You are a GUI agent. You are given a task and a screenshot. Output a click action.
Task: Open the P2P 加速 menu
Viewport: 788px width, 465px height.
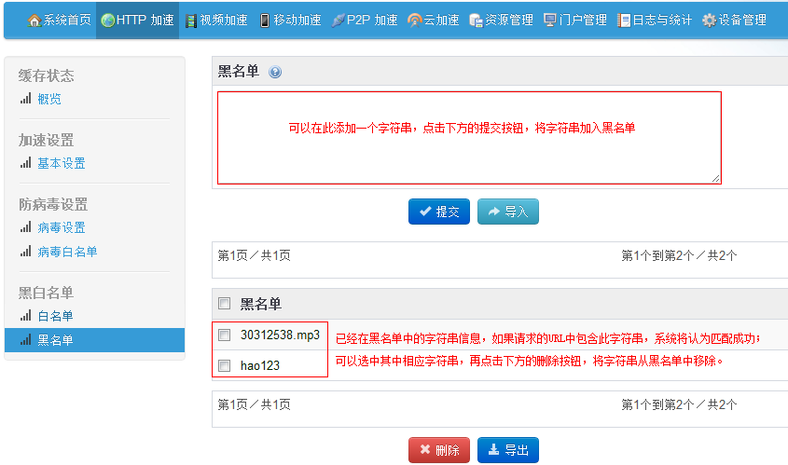[364, 21]
